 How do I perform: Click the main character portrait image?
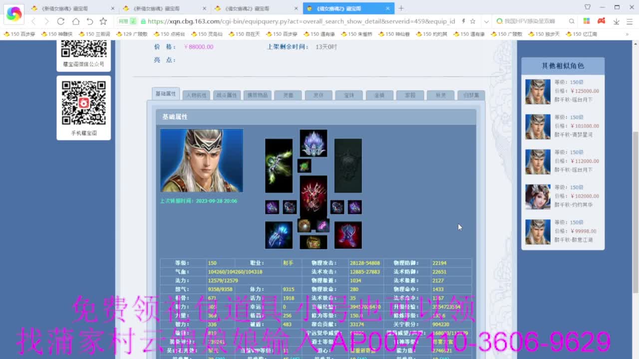point(202,161)
